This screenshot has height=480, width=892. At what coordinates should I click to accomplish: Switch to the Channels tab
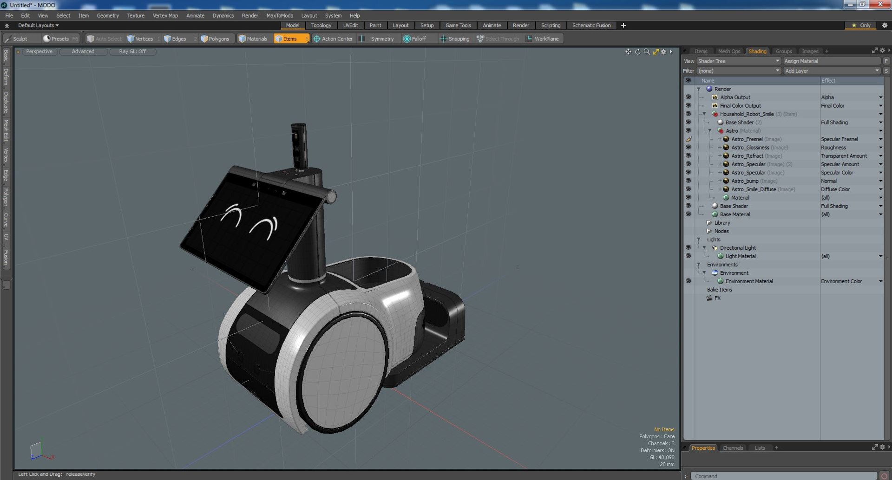pos(733,448)
